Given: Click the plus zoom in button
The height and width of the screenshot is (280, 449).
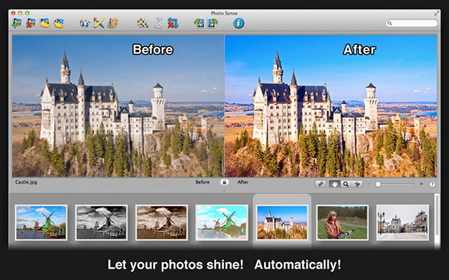Looking at the screenshot, I should click(x=421, y=184).
